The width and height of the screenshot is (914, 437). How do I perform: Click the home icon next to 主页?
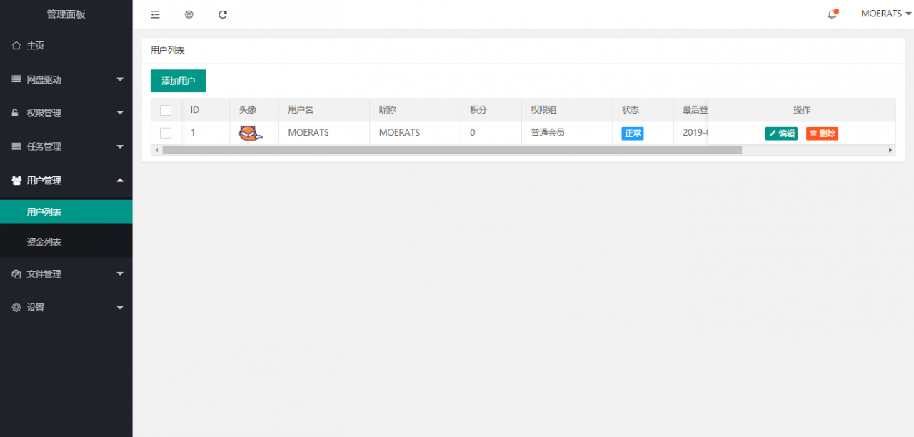pyautogui.click(x=16, y=45)
